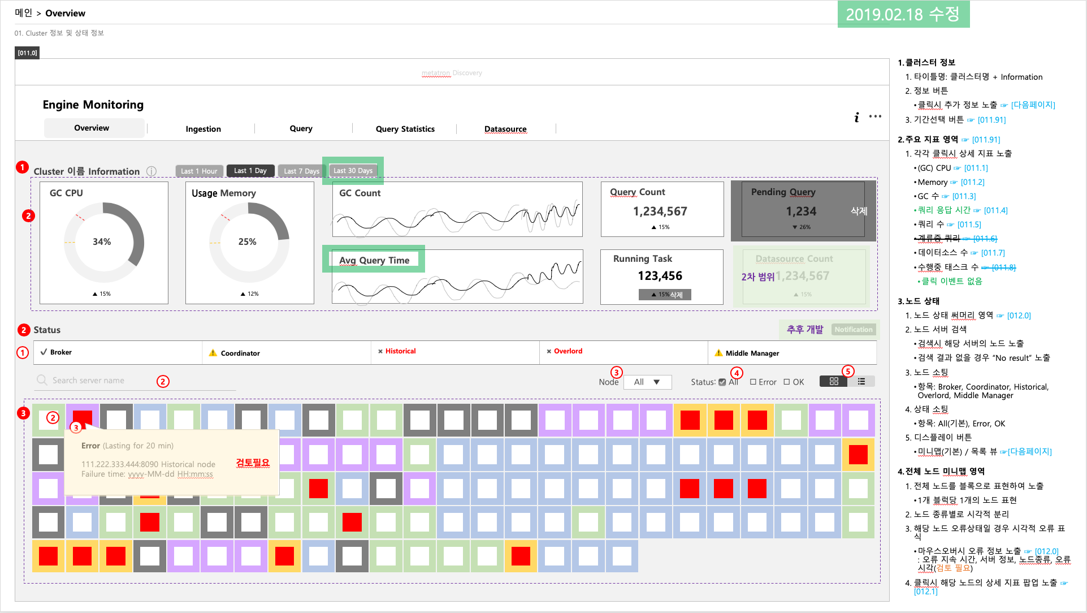Click the 검토필요 link in the error tooltip
1087x613 pixels.
252,463
